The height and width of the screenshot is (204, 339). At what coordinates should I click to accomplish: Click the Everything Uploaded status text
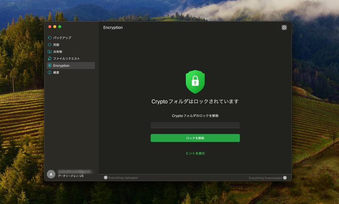[x=123, y=178]
